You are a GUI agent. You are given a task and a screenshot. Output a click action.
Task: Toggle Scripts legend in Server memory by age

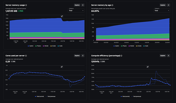point(139,46)
